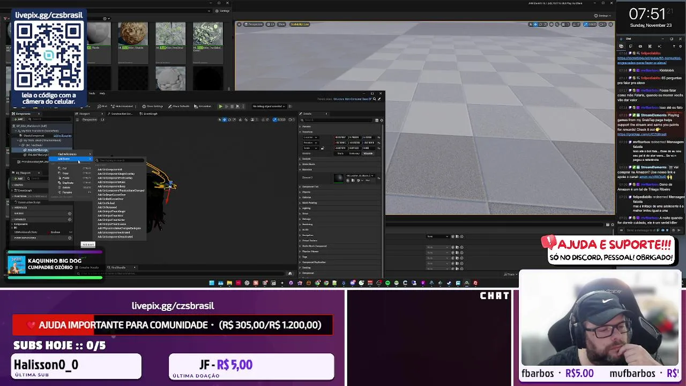Image resolution: width=686 pixels, height=386 pixels.
Task: Select scale gizmo tool in blueprint viewport
Action: (x=234, y=120)
